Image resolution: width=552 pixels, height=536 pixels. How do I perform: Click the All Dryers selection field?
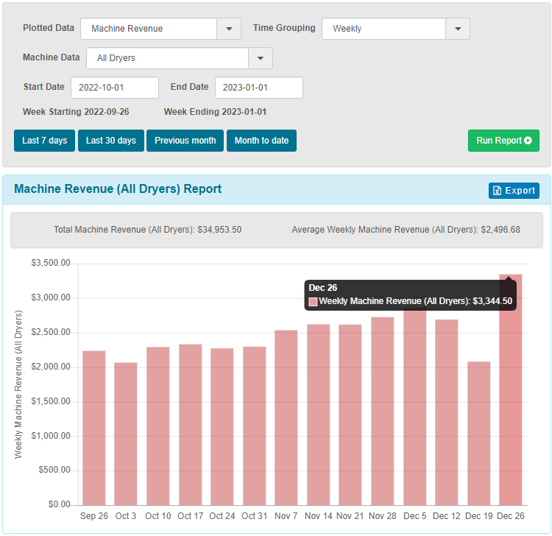click(168, 58)
